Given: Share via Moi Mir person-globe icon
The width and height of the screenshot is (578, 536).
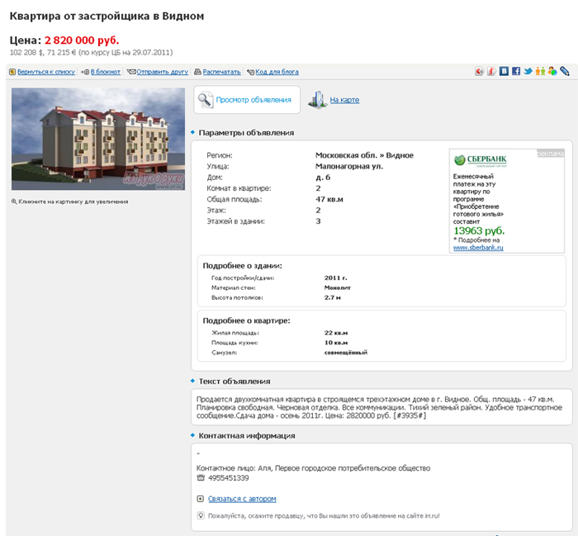Looking at the screenshot, I should pyautogui.click(x=552, y=71).
